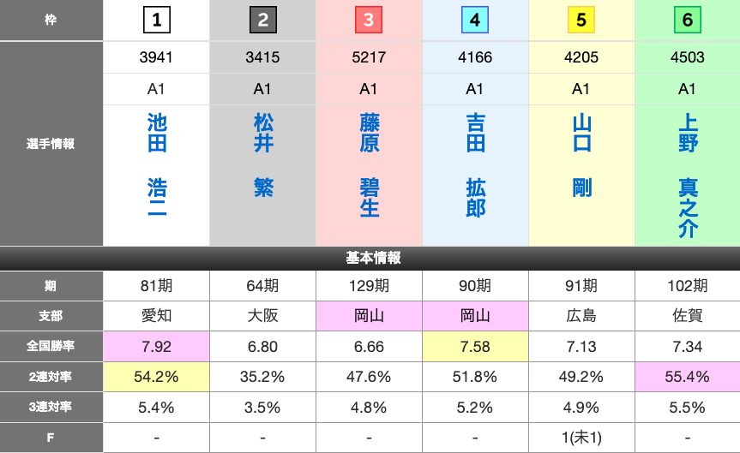Click the red lane 3 number icon
The width and height of the screenshot is (740, 453).
[369, 20]
